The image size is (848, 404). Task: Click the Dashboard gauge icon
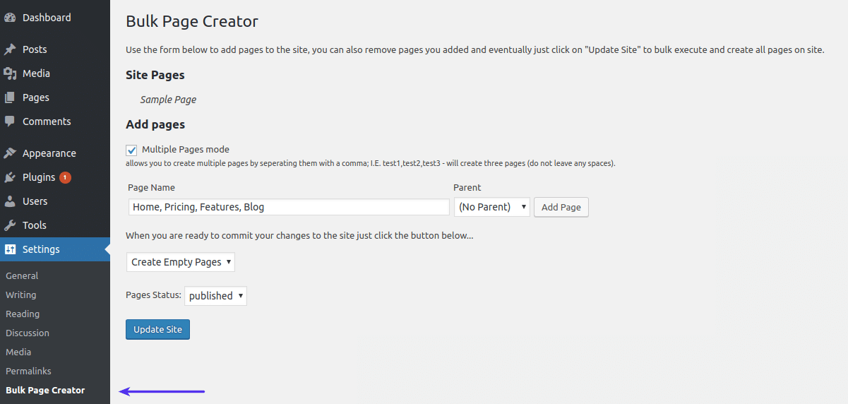(10, 18)
